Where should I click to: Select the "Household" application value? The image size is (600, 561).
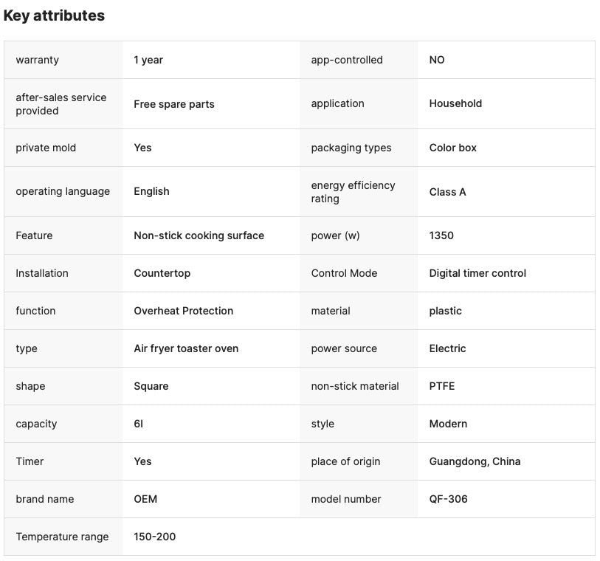(455, 103)
